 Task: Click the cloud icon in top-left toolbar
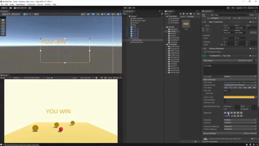click(11, 8)
